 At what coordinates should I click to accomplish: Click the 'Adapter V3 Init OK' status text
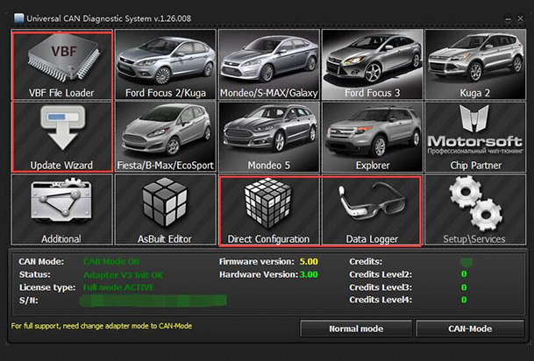tap(123, 275)
